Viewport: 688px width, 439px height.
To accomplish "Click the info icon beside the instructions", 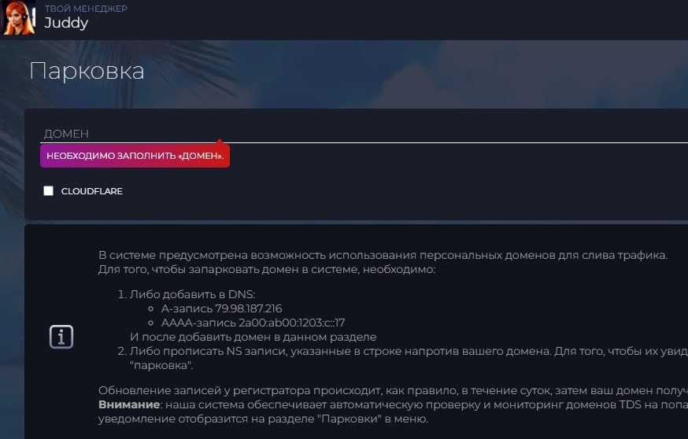I will pyautogui.click(x=61, y=337).
